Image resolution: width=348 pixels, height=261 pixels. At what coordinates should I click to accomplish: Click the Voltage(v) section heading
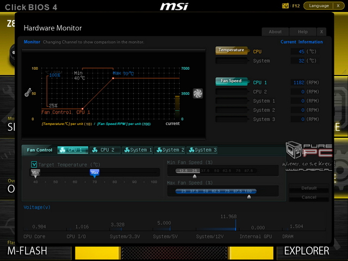tap(37, 207)
